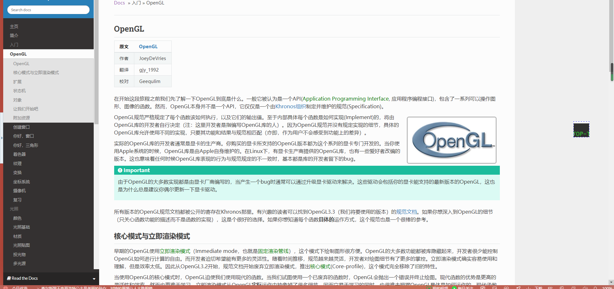Open the 变换 chapter

[x=17, y=172]
